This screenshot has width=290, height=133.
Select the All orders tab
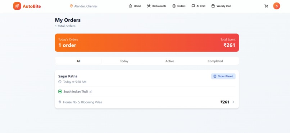[78, 61]
